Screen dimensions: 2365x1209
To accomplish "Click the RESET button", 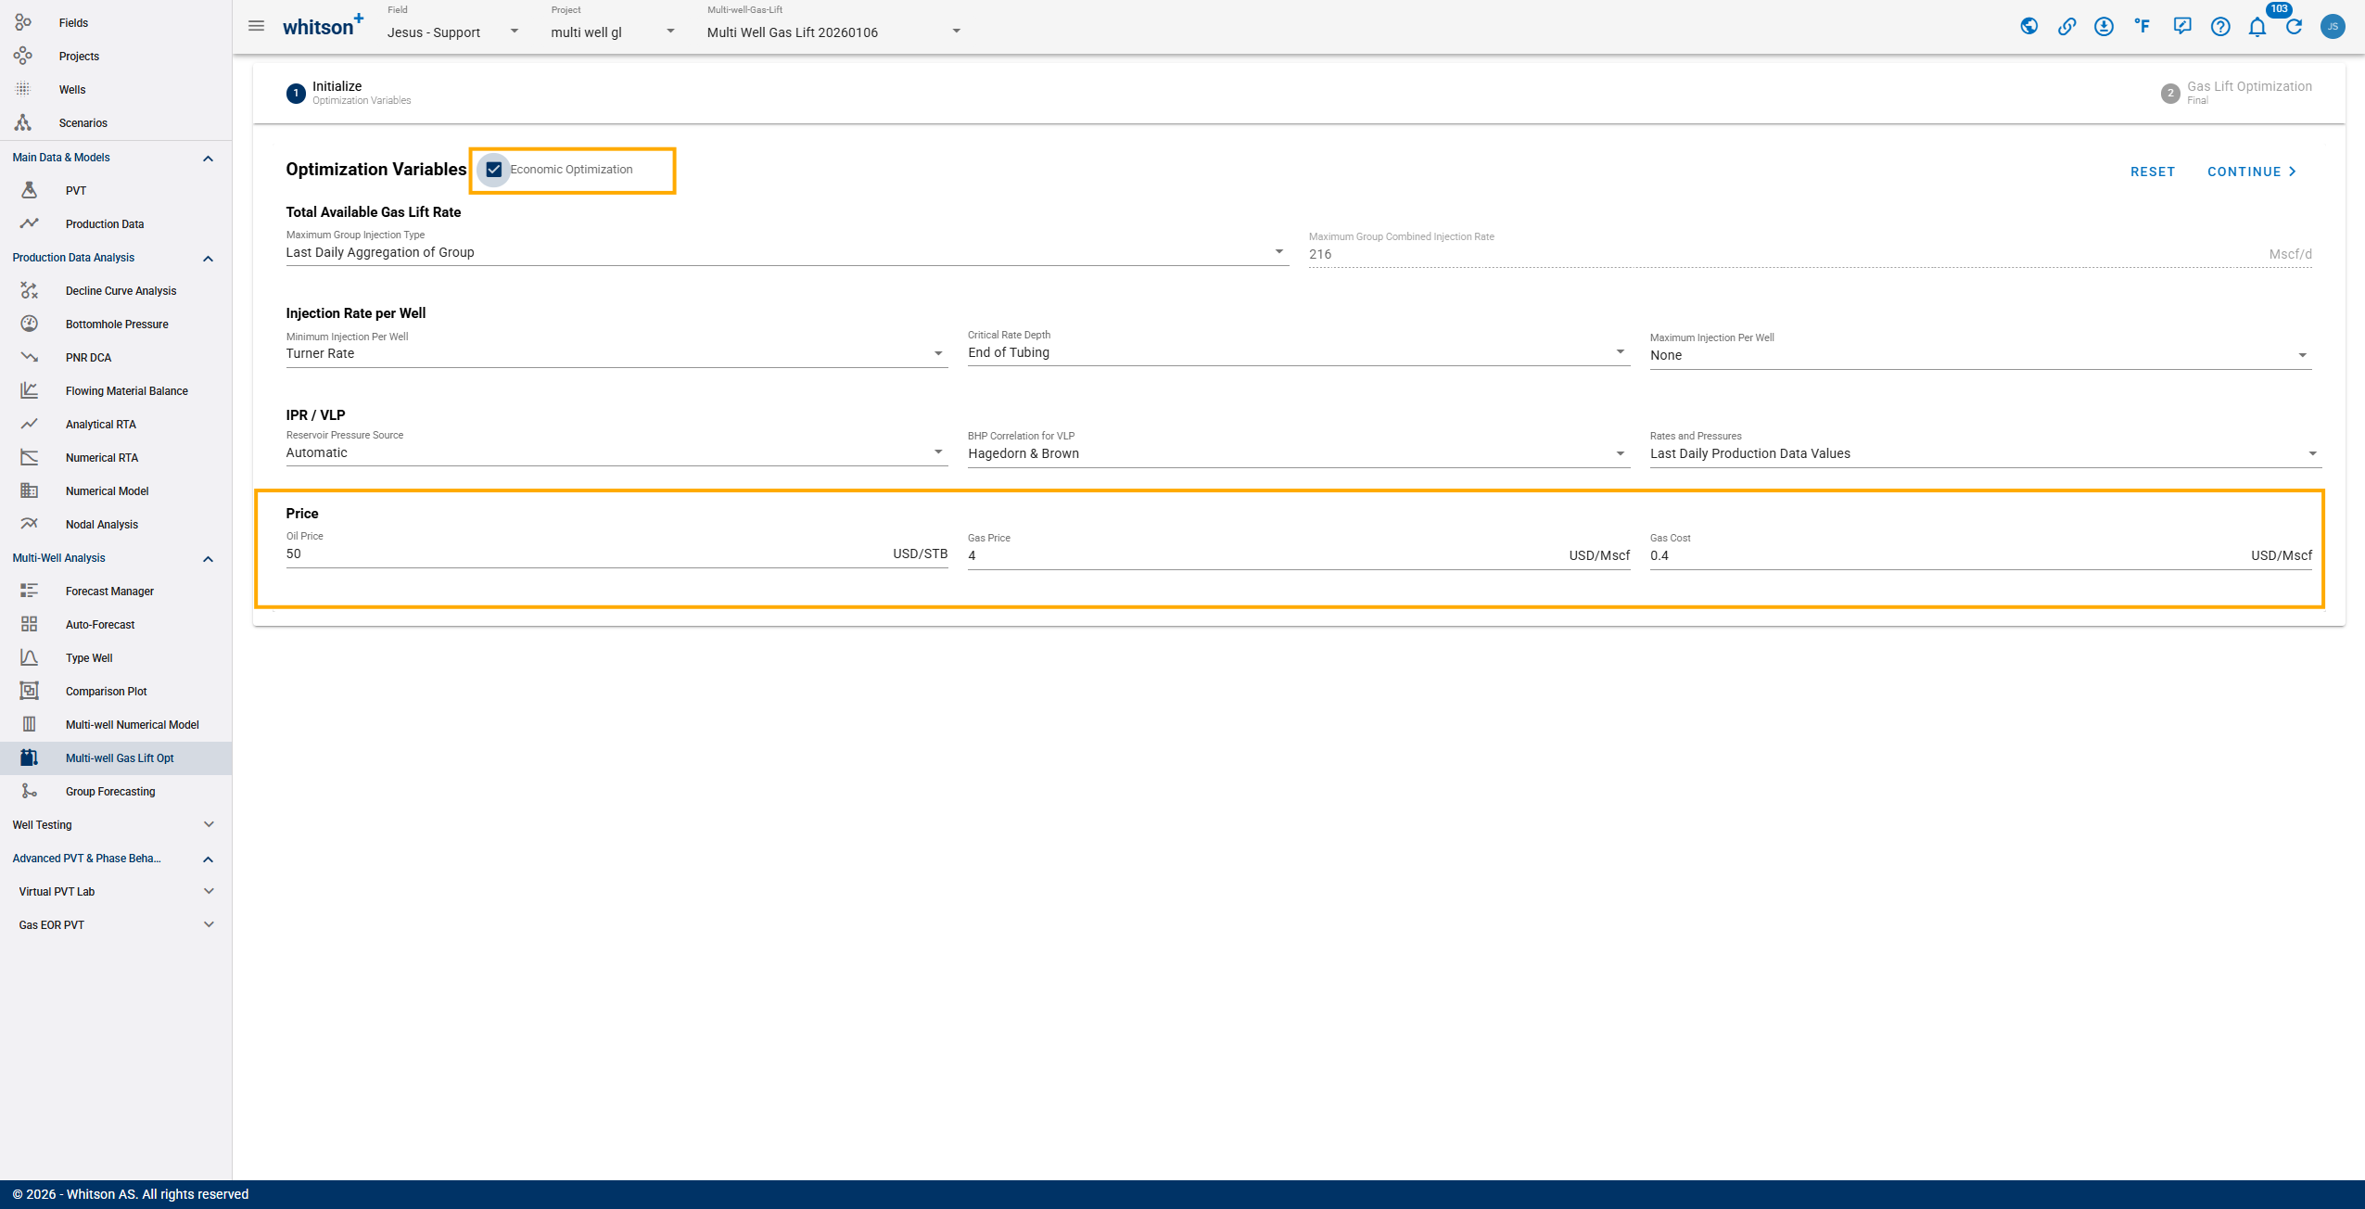I will [x=2152, y=172].
